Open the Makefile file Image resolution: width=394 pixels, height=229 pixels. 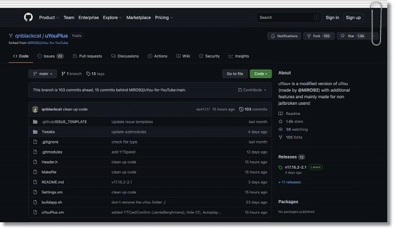[x=49, y=172]
